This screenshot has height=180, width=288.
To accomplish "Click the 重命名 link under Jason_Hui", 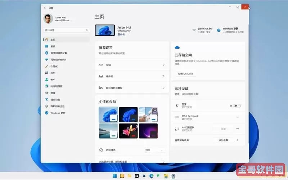I will pyautogui.click(x=121, y=34).
